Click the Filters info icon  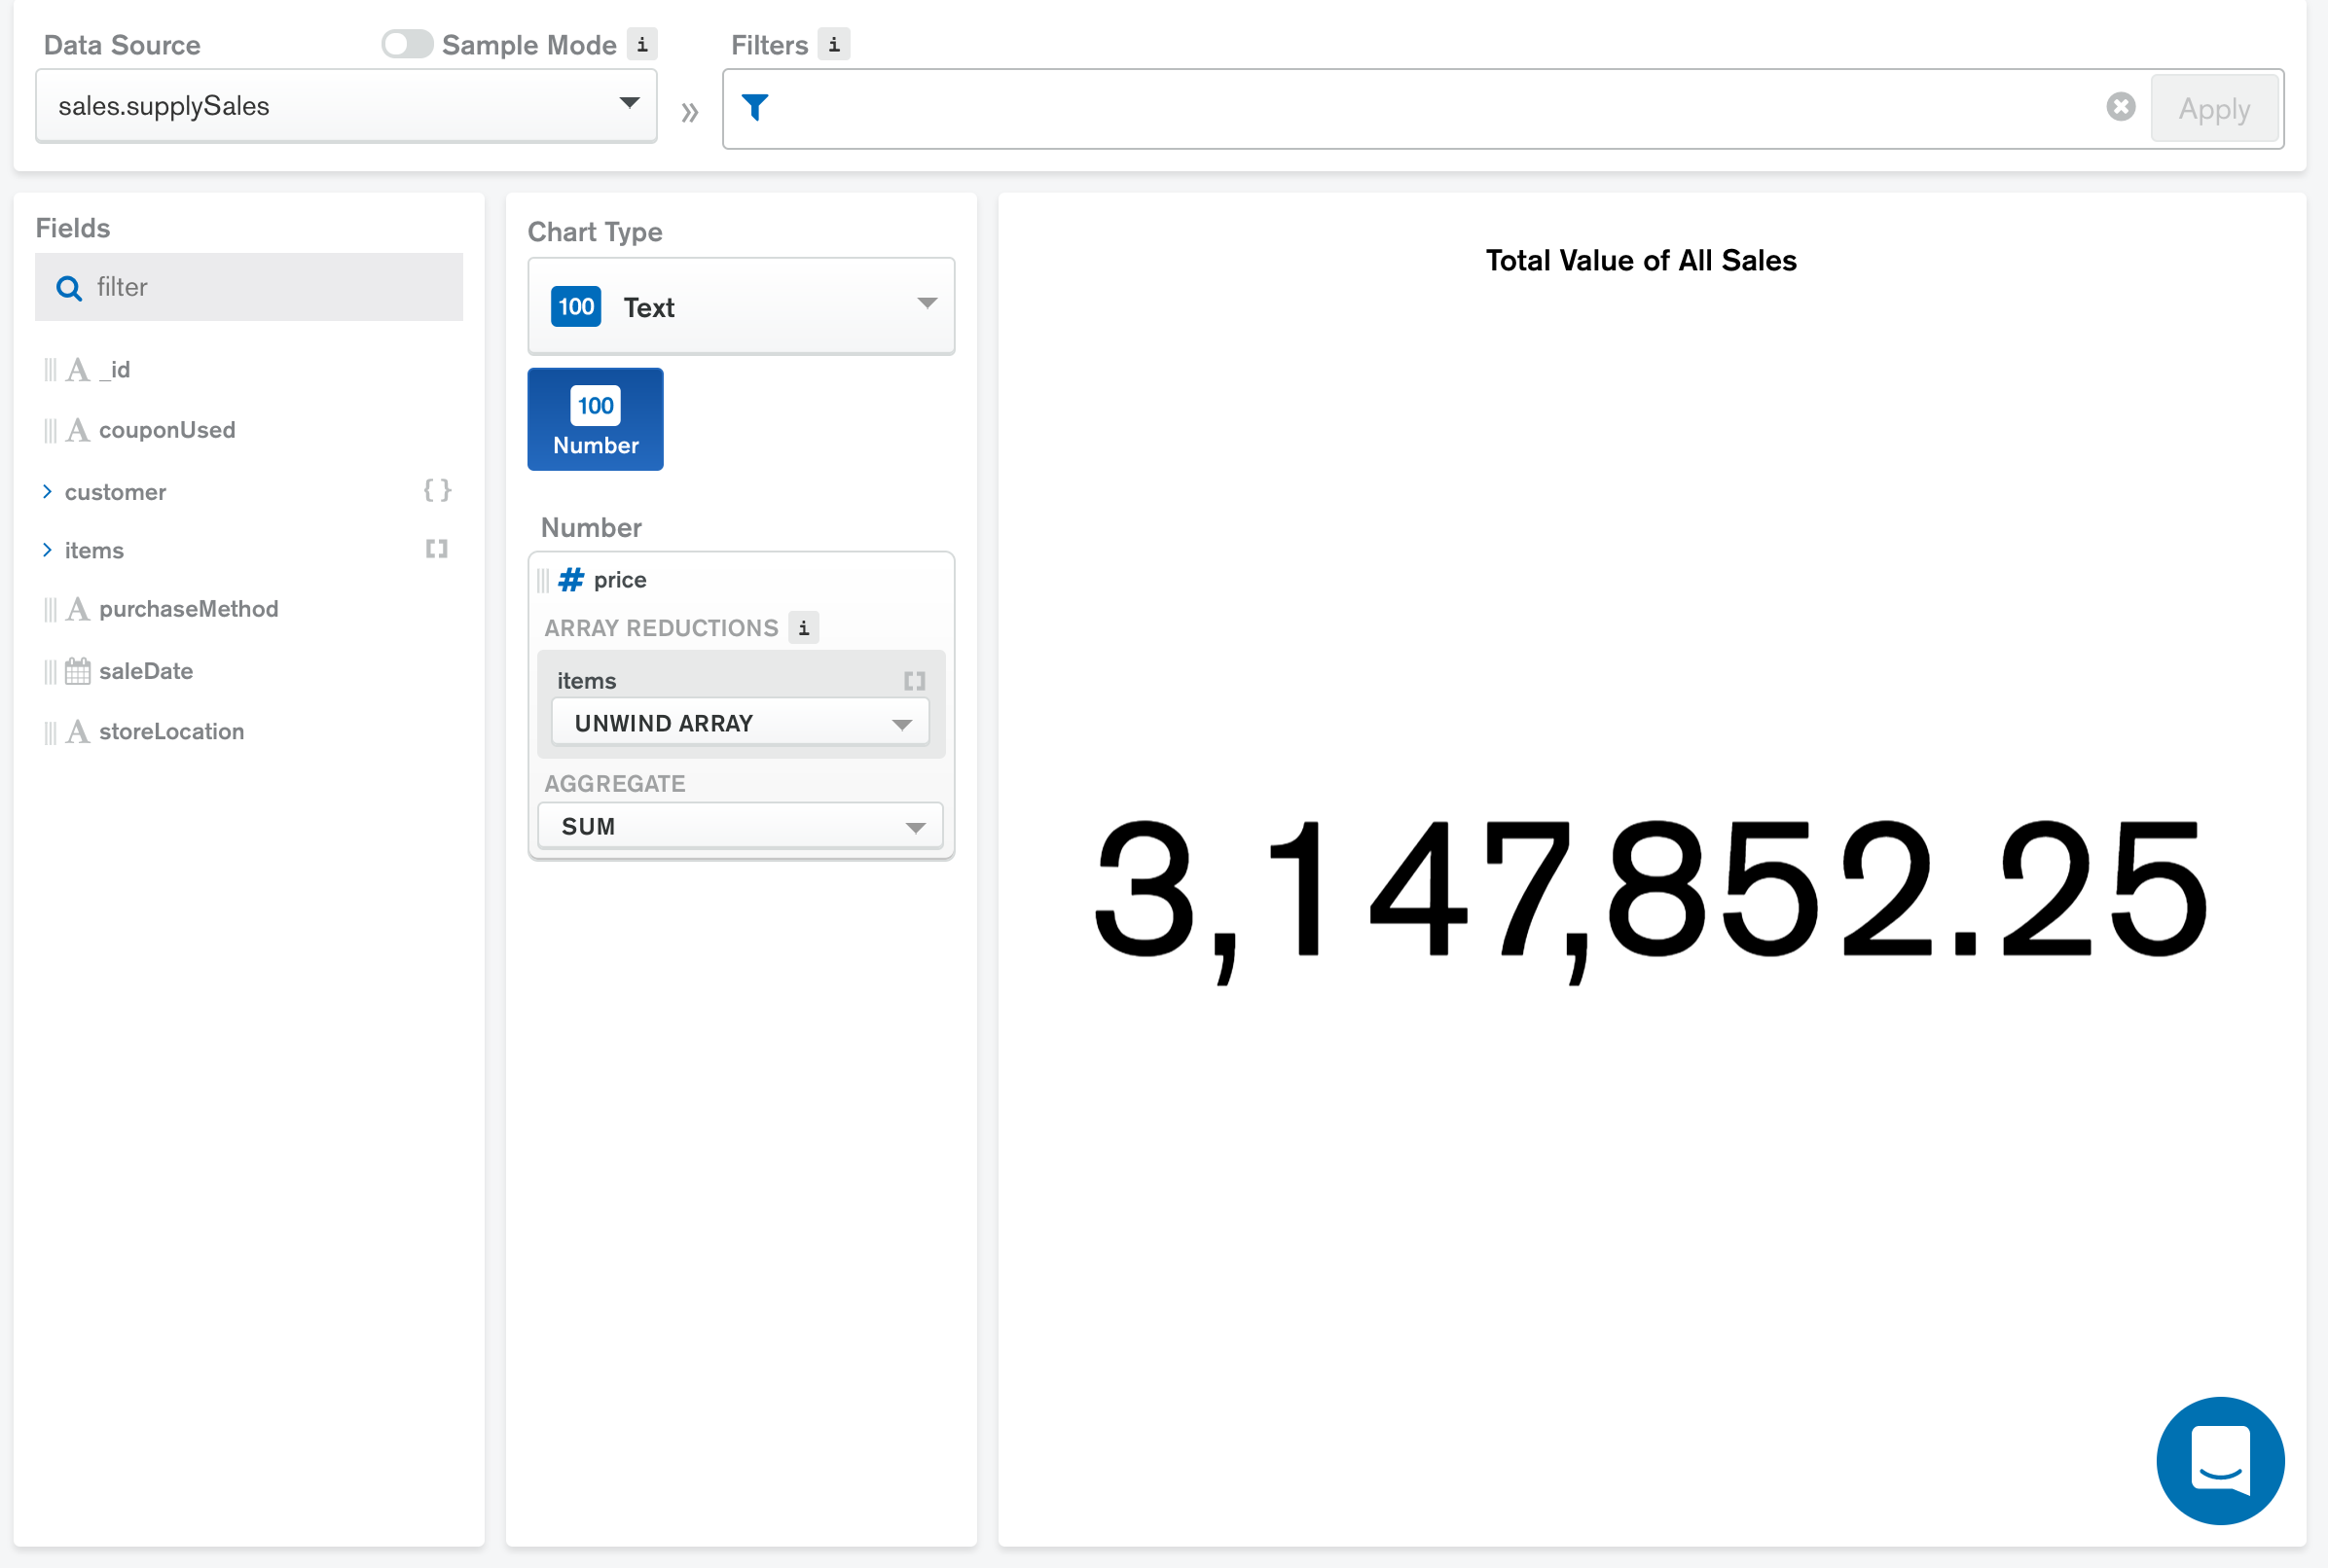coord(833,44)
